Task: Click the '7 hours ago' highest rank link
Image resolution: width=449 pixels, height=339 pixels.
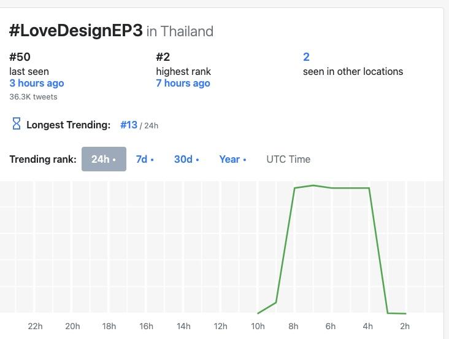Action: pos(183,83)
